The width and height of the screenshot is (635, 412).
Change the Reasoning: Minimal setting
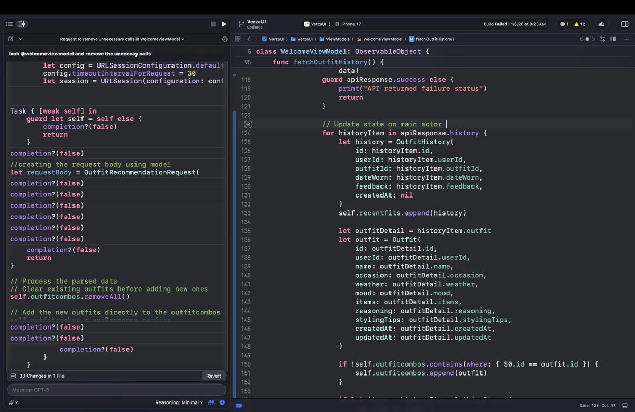point(179,402)
